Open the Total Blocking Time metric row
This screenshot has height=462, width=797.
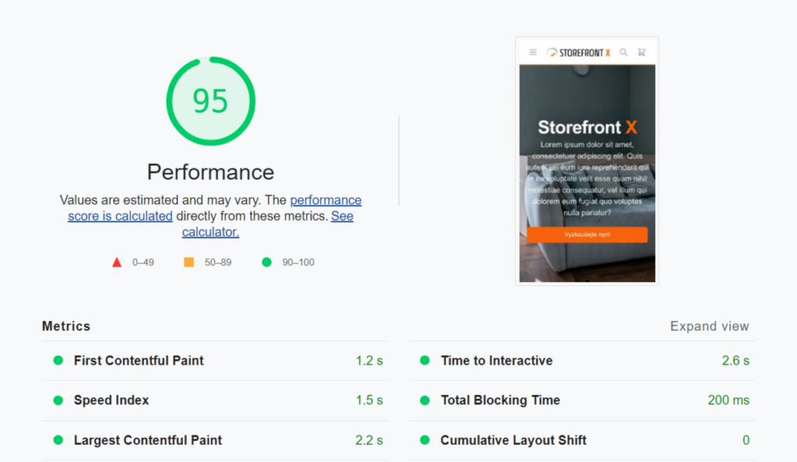[x=582, y=400]
